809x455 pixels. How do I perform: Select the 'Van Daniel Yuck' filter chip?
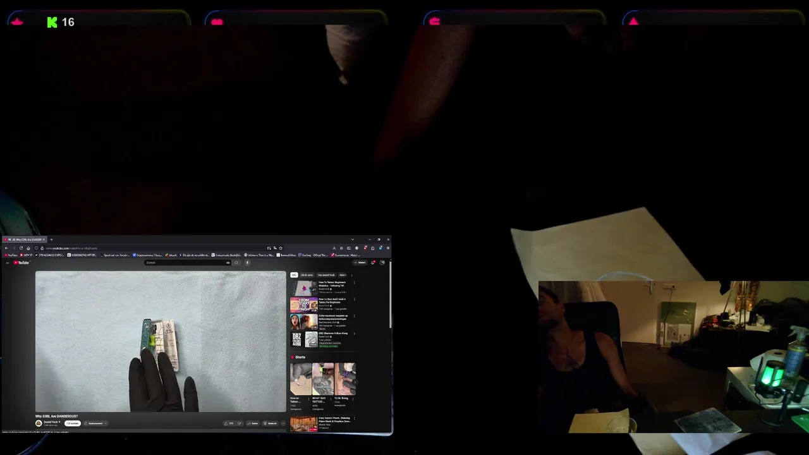click(x=326, y=275)
